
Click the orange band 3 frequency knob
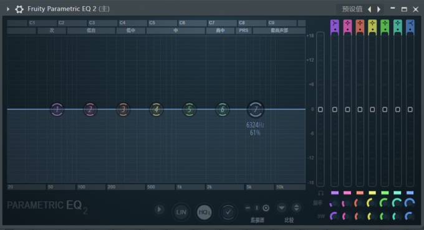(x=360, y=203)
